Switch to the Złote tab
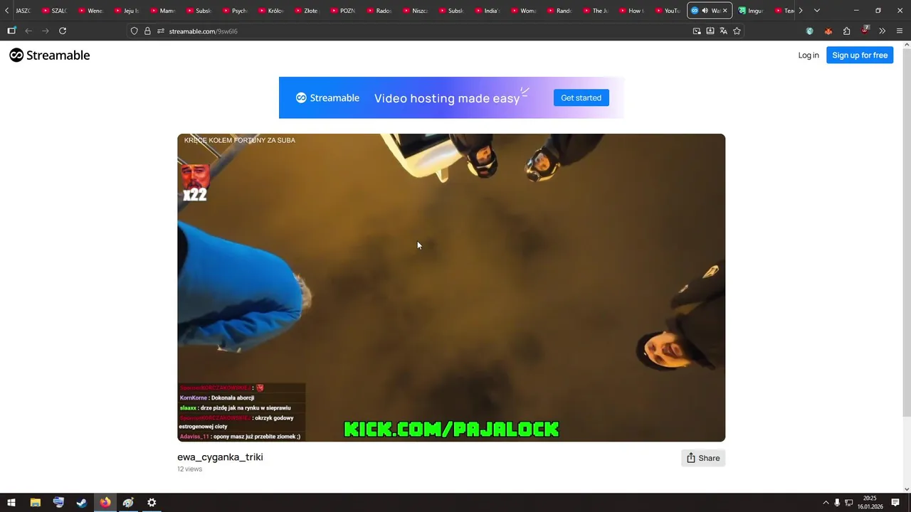This screenshot has height=512, width=911. [x=307, y=11]
